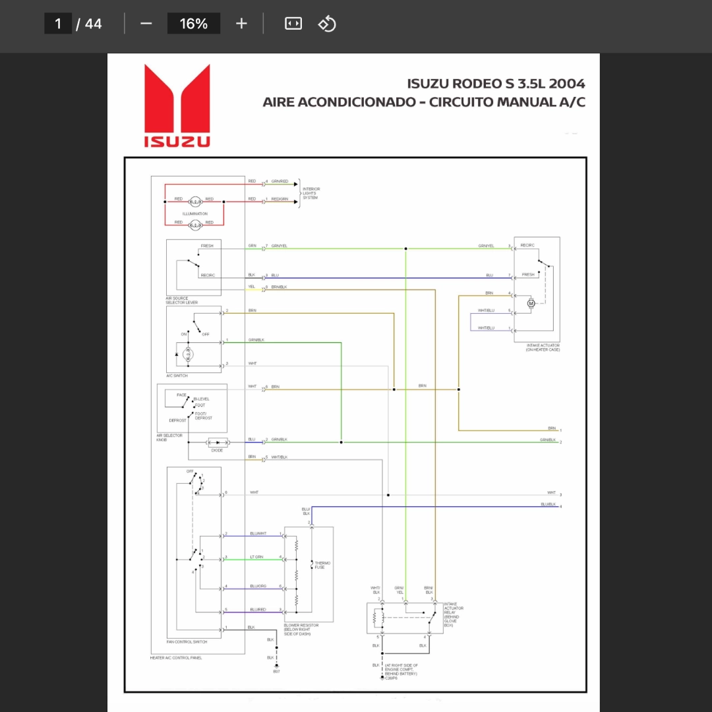Click the 'BLU/ORG' wire label
The width and height of the screenshot is (712, 712).
258,586
